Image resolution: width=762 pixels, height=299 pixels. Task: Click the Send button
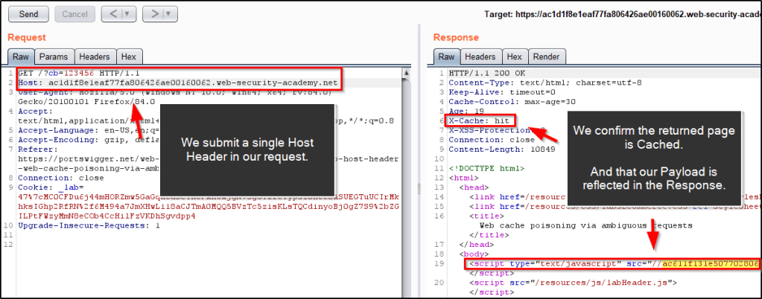[28, 13]
